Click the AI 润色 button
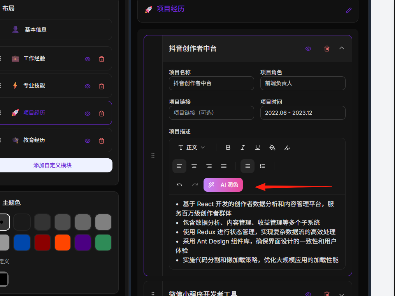The width and height of the screenshot is (395, 296). tap(223, 185)
